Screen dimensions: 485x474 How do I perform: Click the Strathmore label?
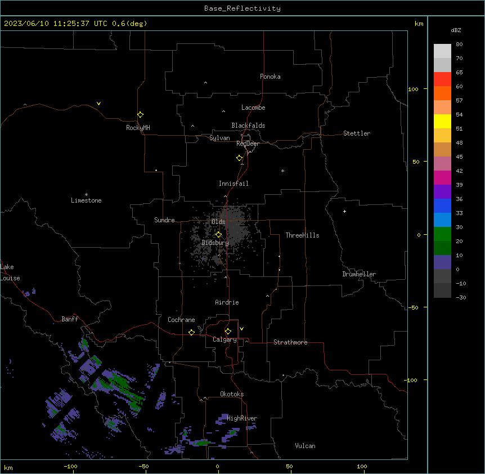click(290, 342)
